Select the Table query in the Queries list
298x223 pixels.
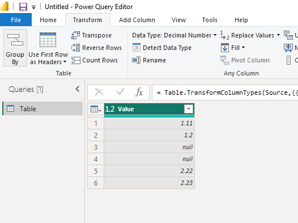pos(42,108)
